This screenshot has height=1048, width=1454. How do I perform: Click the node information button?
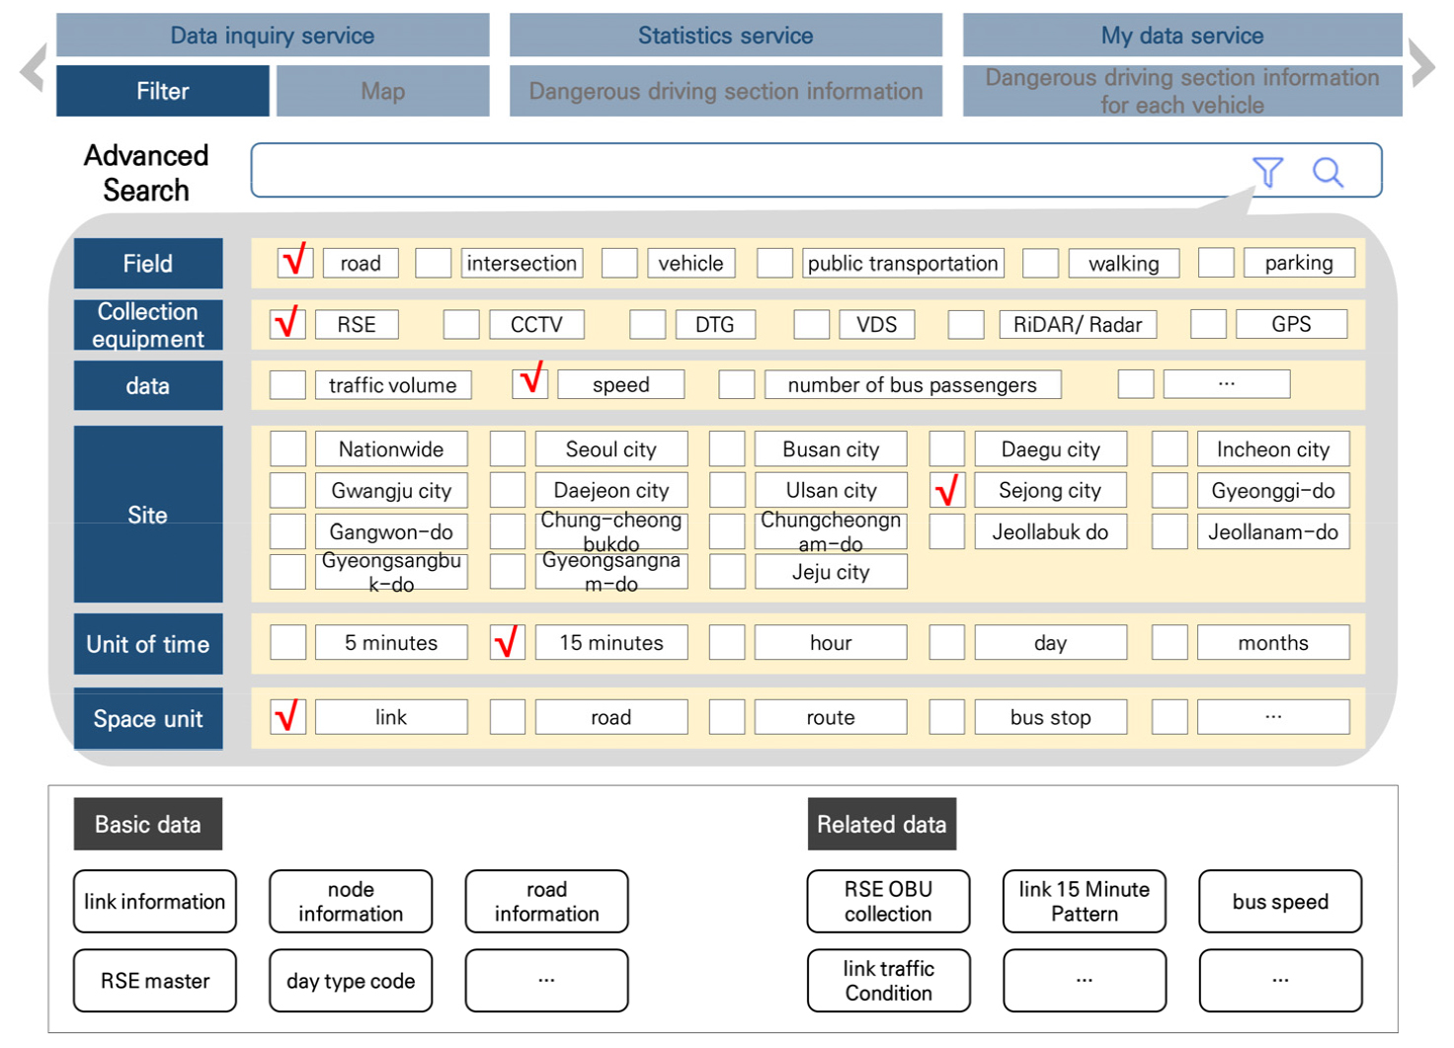[351, 901]
